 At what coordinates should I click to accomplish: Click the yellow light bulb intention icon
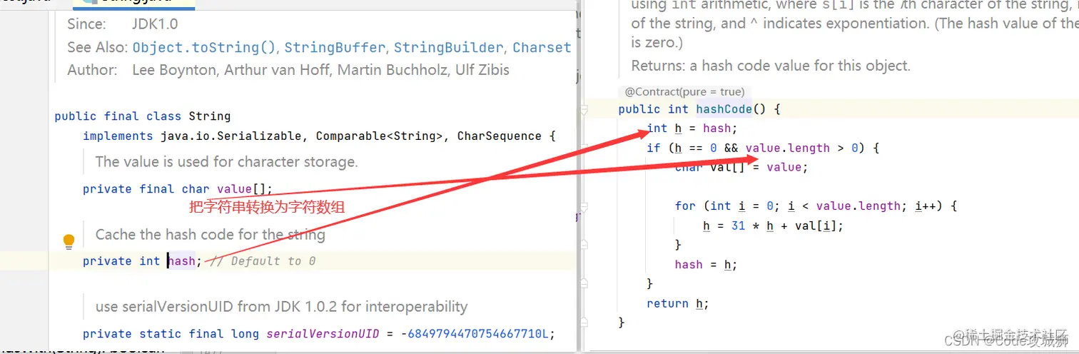[x=69, y=242]
